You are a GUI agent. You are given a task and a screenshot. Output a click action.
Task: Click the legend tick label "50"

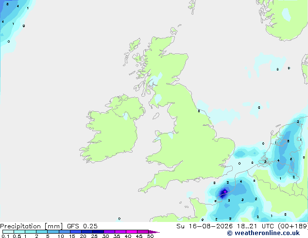[151, 236]
